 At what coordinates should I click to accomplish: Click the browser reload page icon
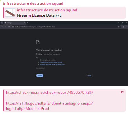[x=9, y=27]
